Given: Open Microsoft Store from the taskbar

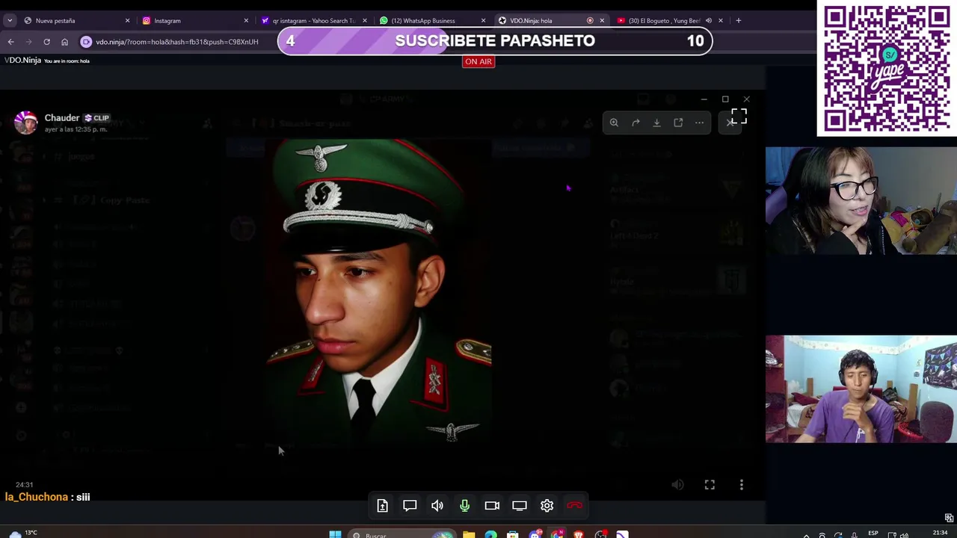Looking at the screenshot, I should (512, 534).
